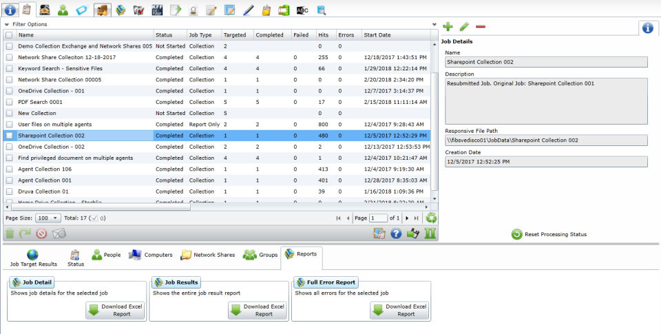Screen dimensions: 661x334
Task: Click the green column icon at the toolbar end
Action: click(x=430, y=233)
